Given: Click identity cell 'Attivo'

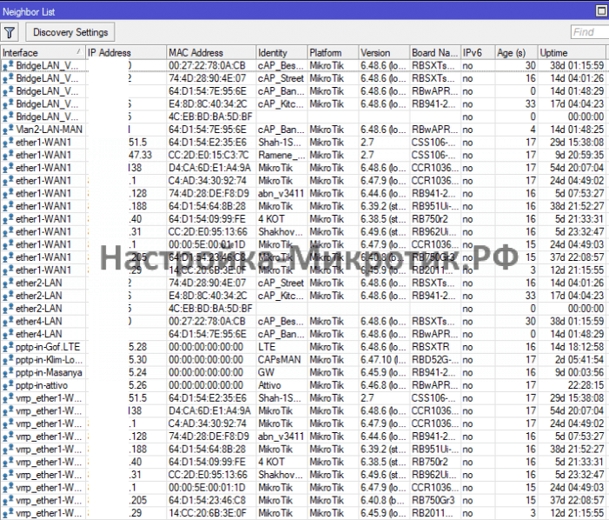Looking at the screenshot, I should click(x=269, y=385).
